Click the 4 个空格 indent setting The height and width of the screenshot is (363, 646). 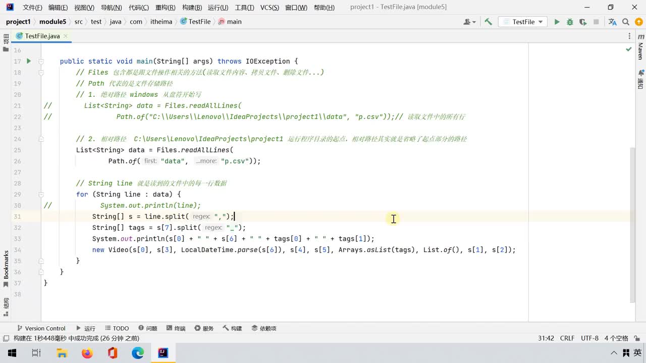pos(616,338)
